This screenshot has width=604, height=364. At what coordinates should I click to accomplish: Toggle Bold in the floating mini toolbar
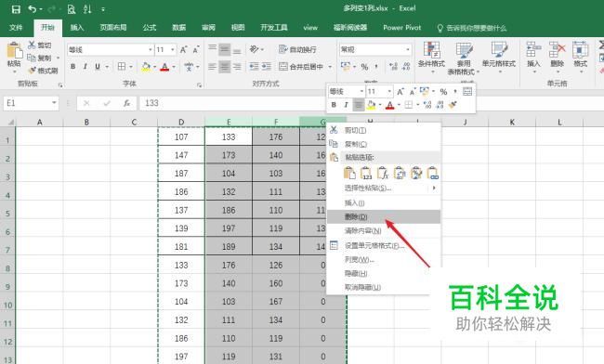point(334,105)
